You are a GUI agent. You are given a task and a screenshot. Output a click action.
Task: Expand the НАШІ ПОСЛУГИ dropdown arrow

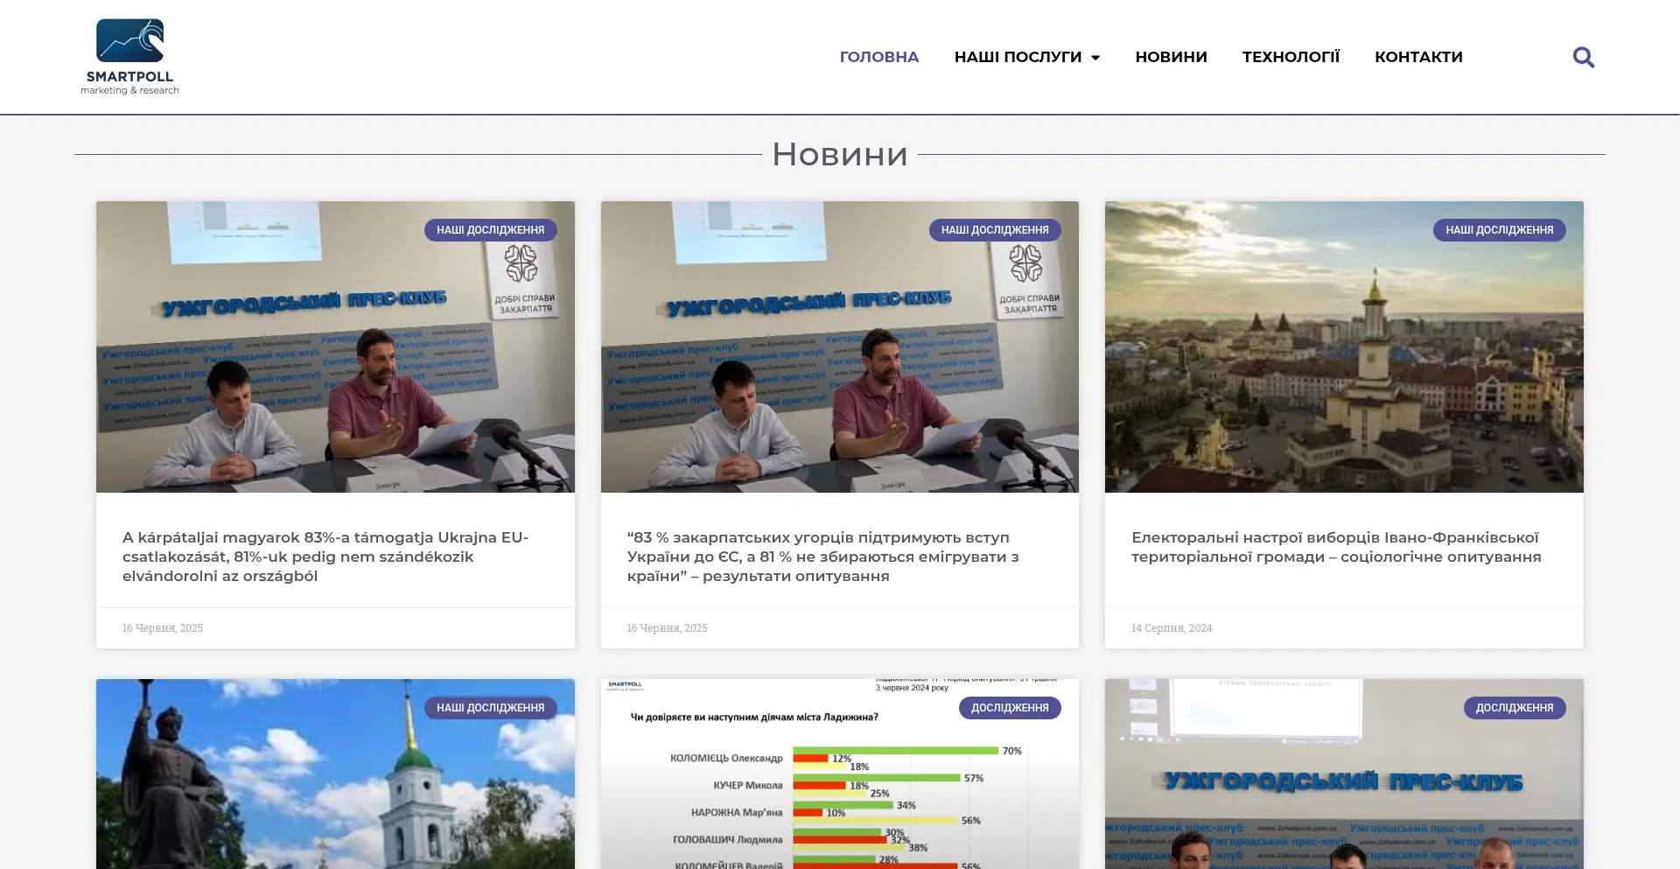(x=1095, y=58)
